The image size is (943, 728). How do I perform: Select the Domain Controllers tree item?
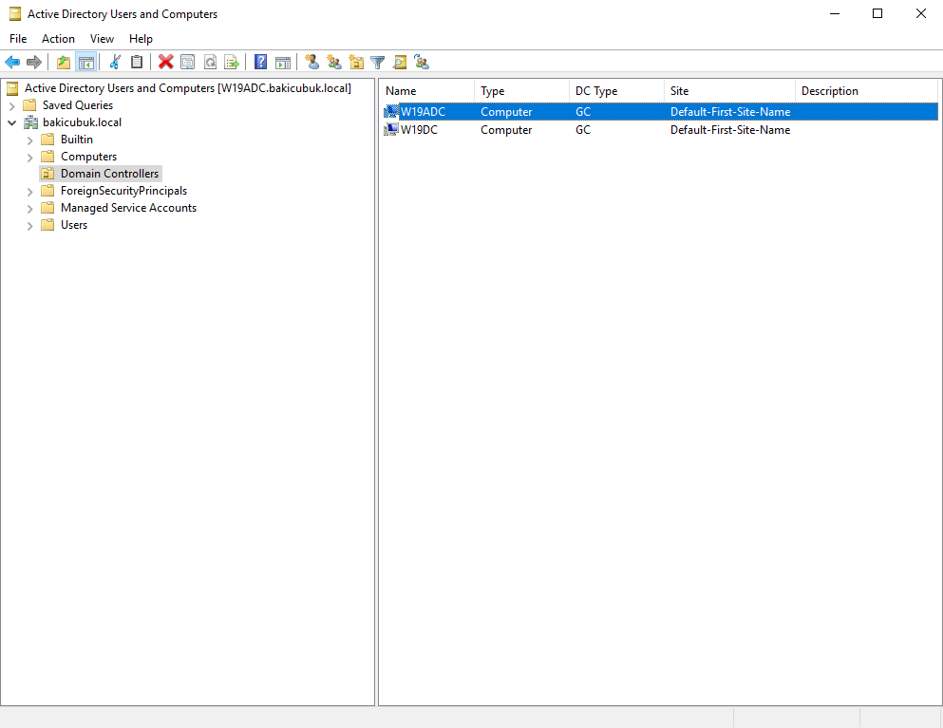109,174
